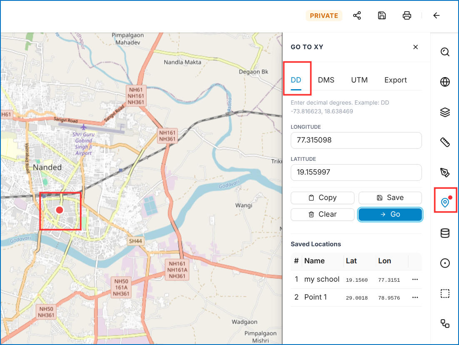Switch to the DMS tab
Viewport: 459px width, 345px height.
pos(326,80)
